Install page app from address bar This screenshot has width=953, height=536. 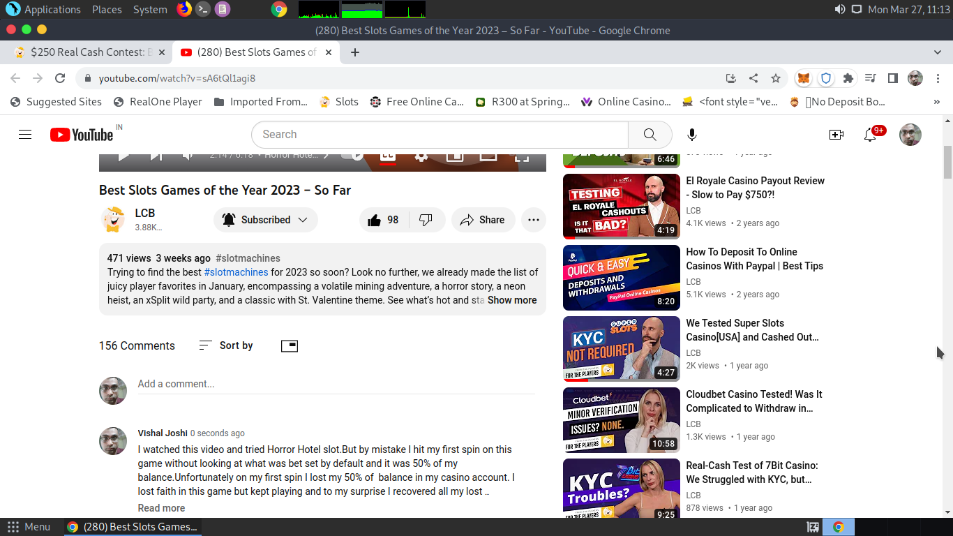click(x=731, y=78)
